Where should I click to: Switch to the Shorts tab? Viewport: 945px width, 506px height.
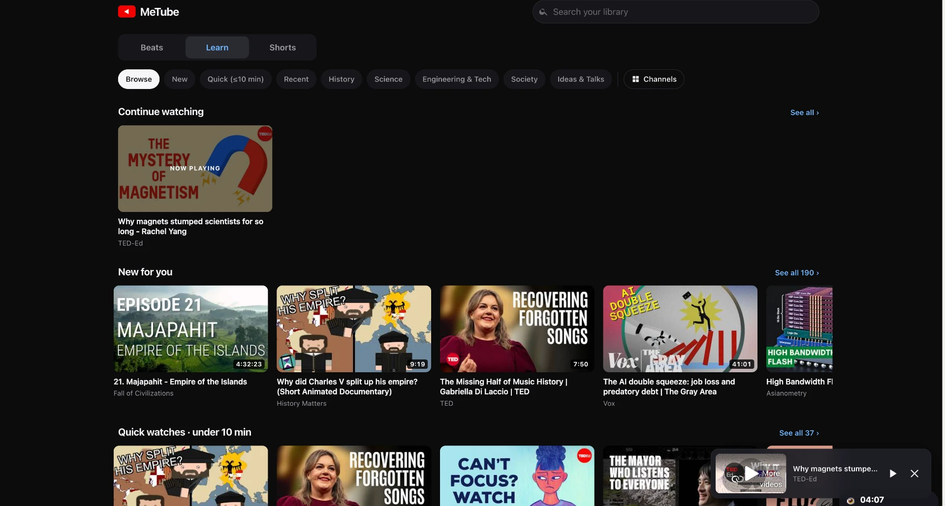pos(283,48)
